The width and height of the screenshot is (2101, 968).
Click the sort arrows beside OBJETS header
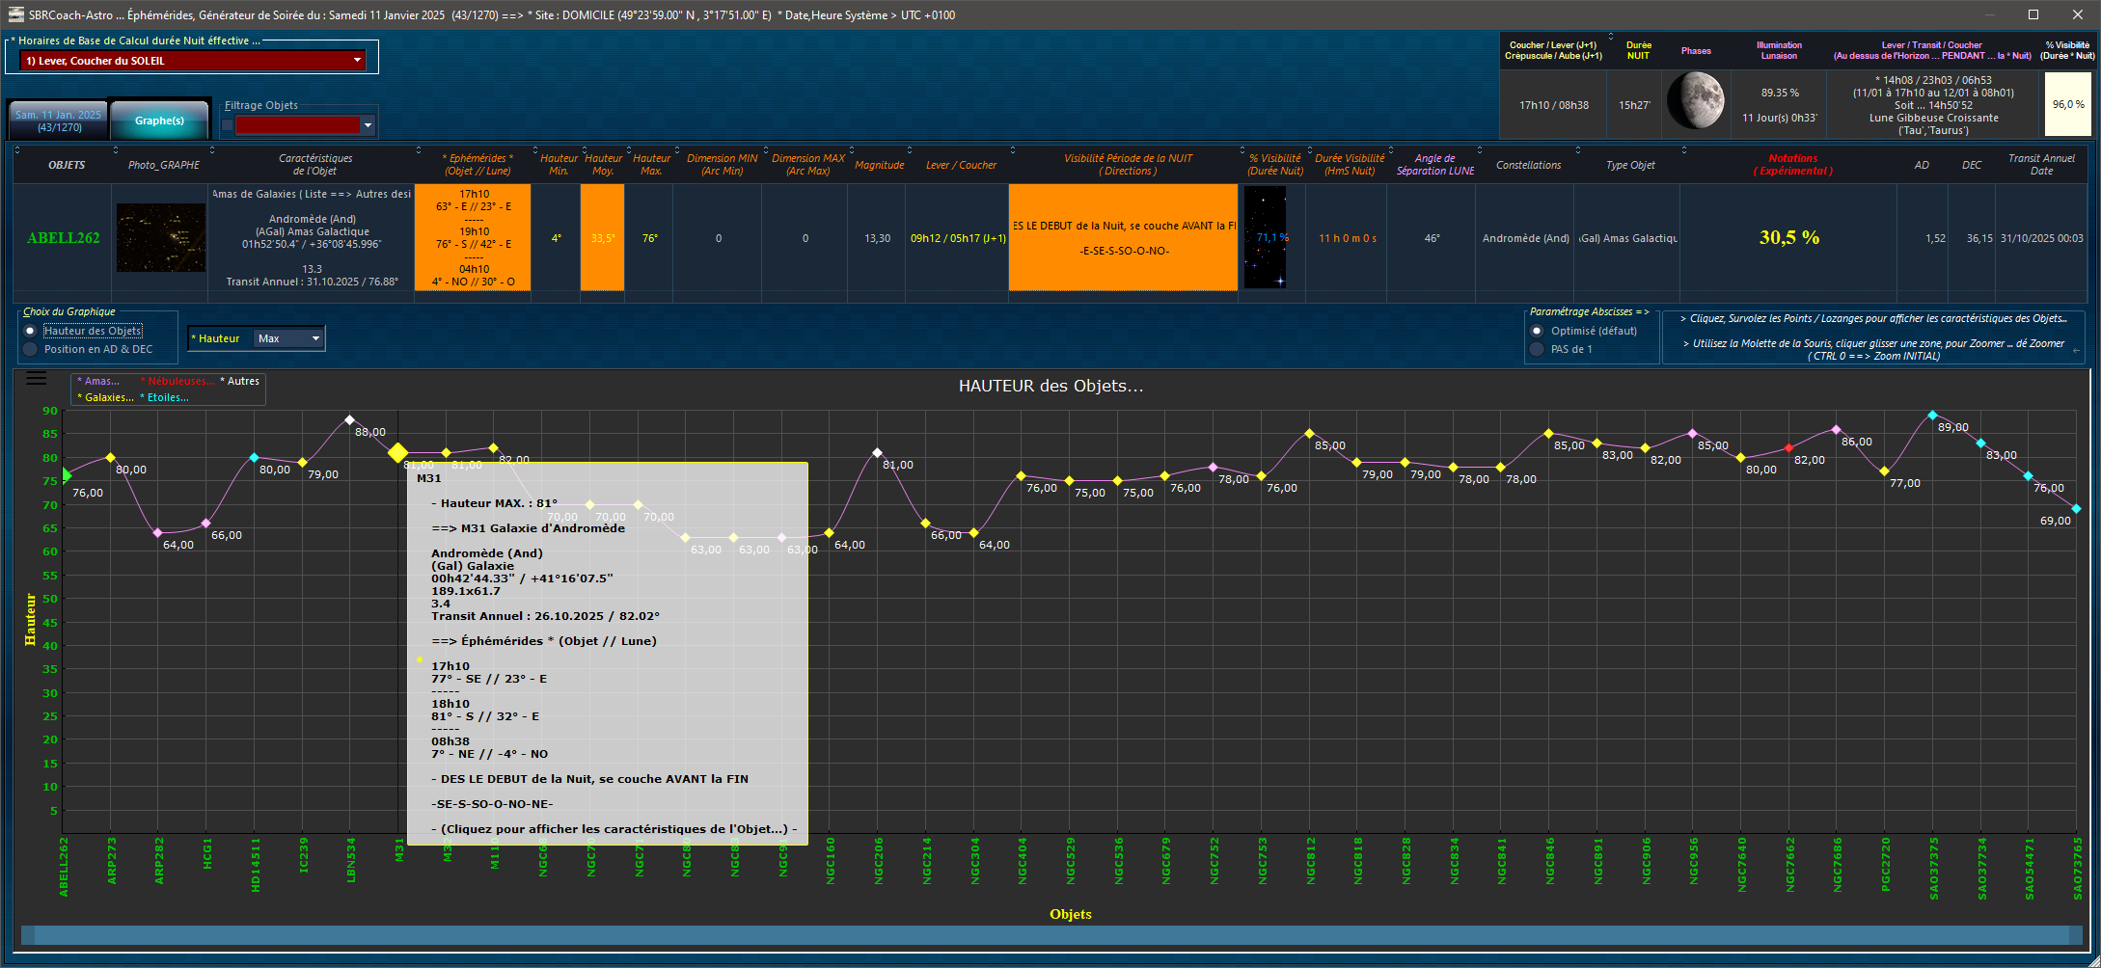click(x=16, y=150)
